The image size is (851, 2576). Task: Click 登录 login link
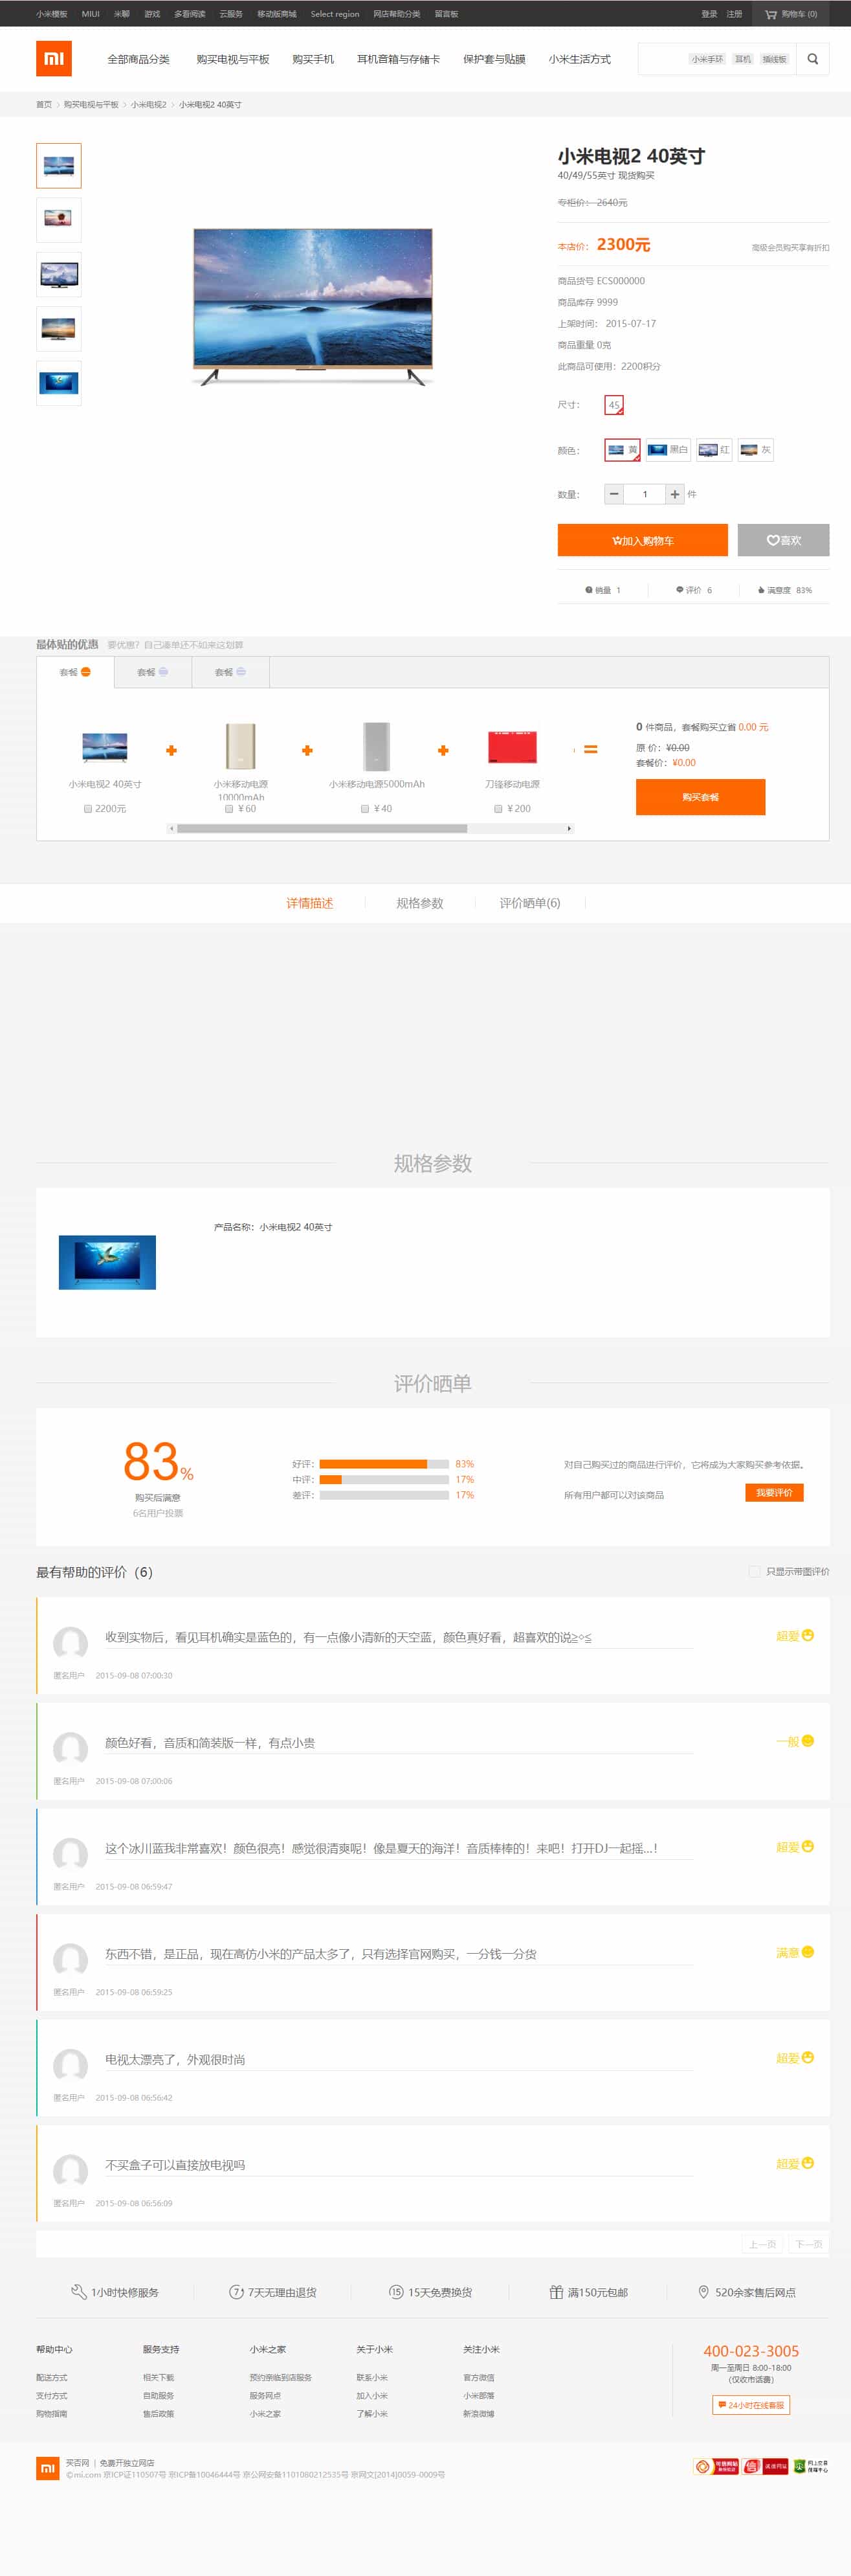click(x=709, y=14)
